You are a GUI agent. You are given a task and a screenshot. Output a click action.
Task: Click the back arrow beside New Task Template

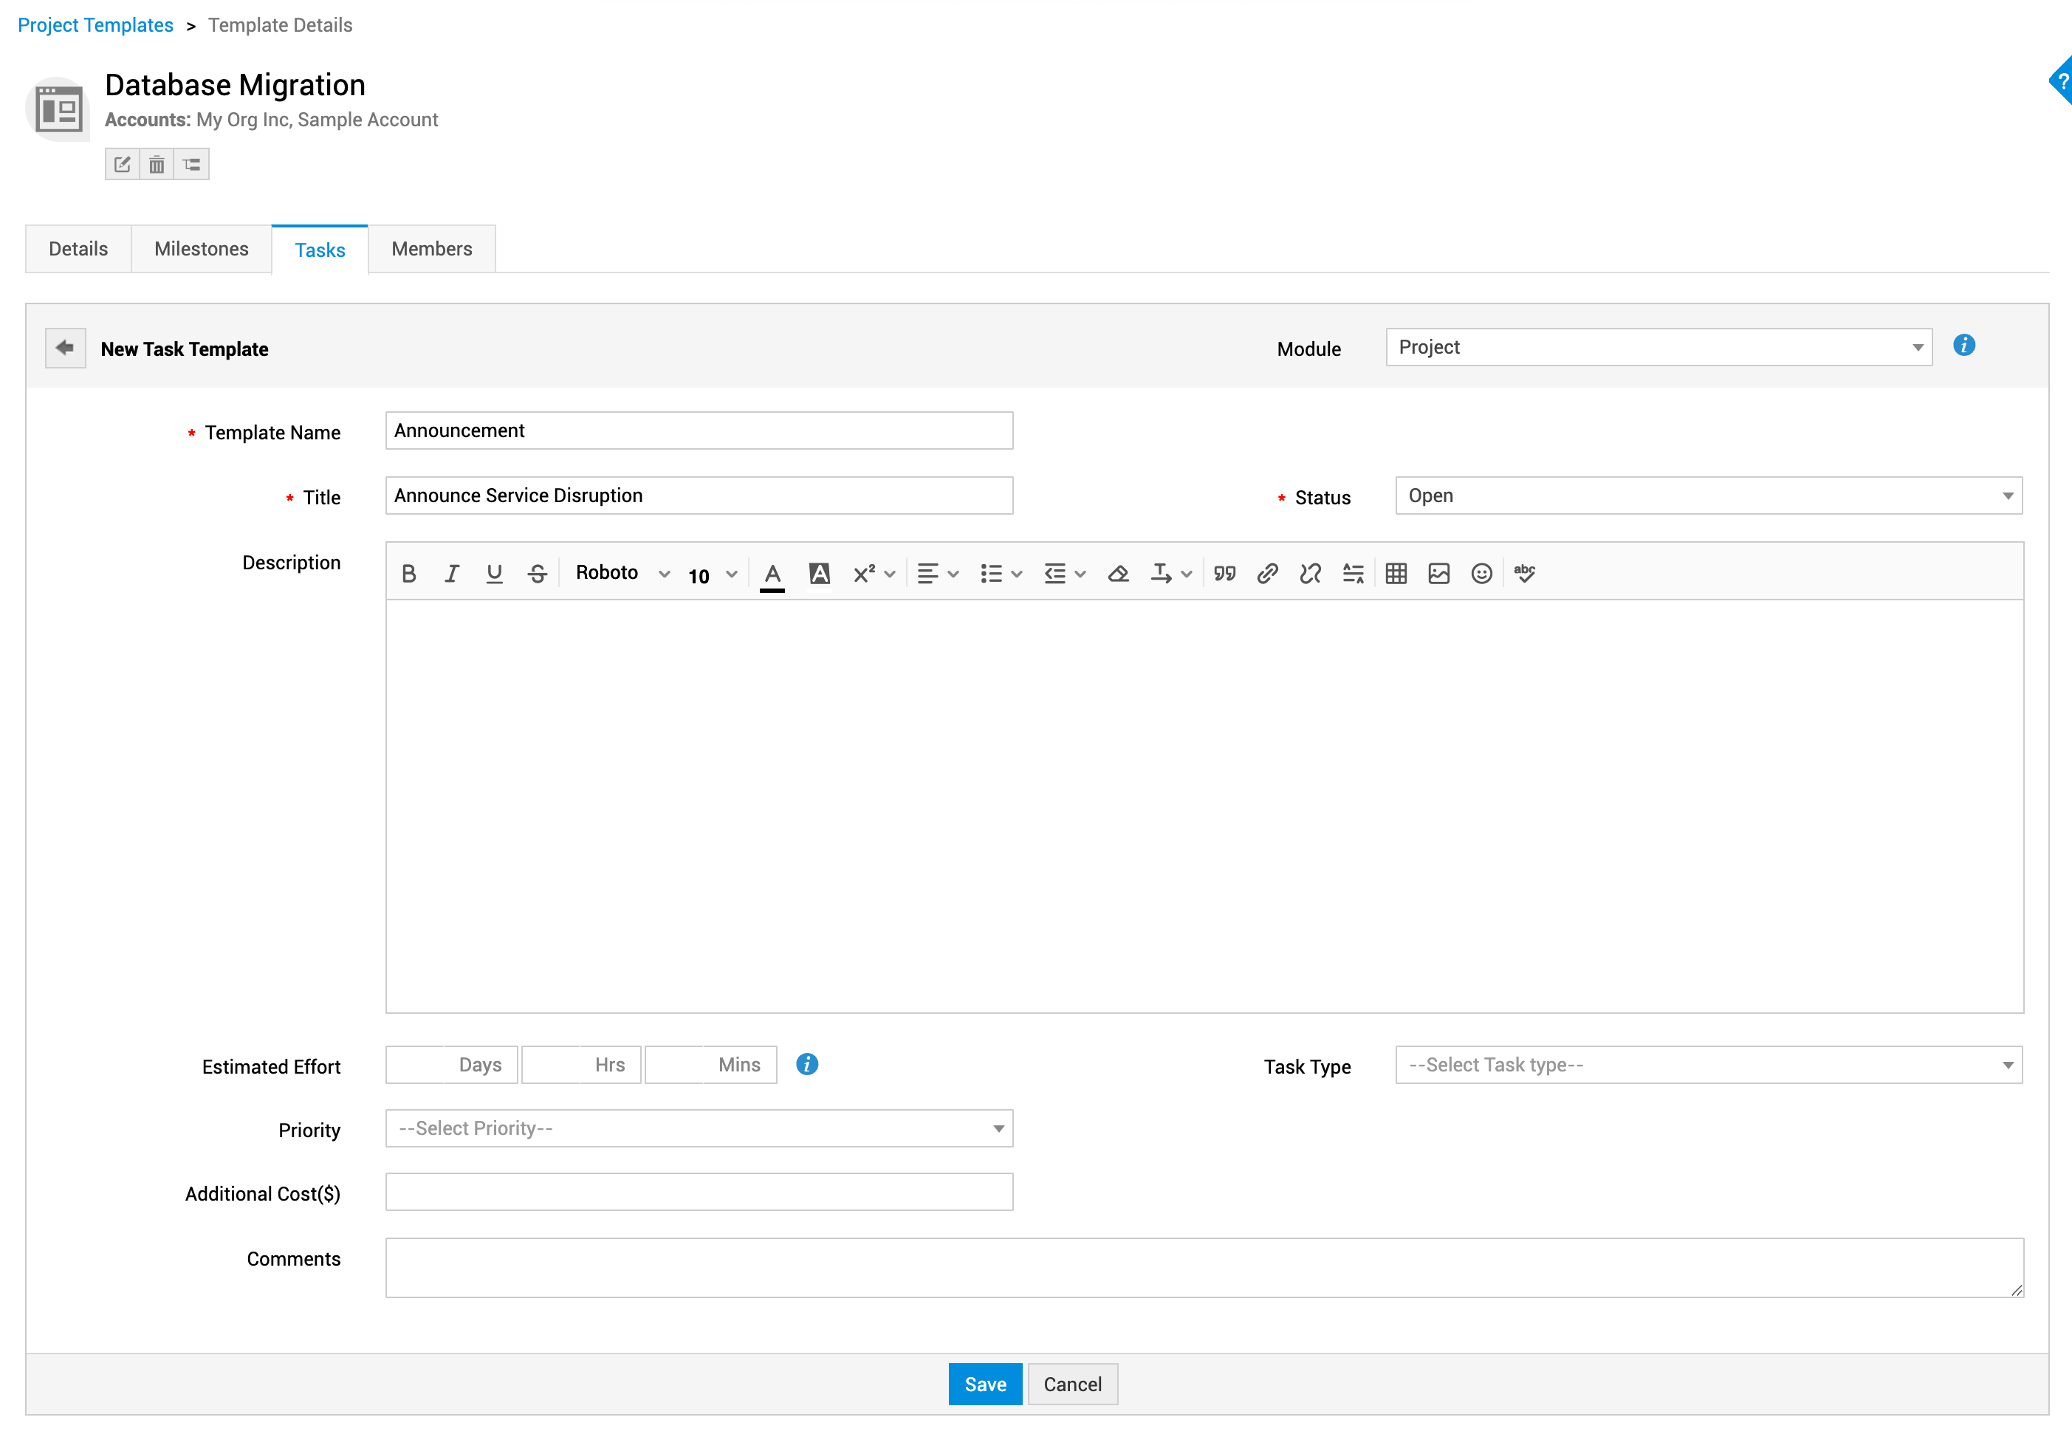click(x=66, y=348)
